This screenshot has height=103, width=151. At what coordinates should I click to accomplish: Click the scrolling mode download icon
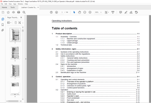point(113,12)
